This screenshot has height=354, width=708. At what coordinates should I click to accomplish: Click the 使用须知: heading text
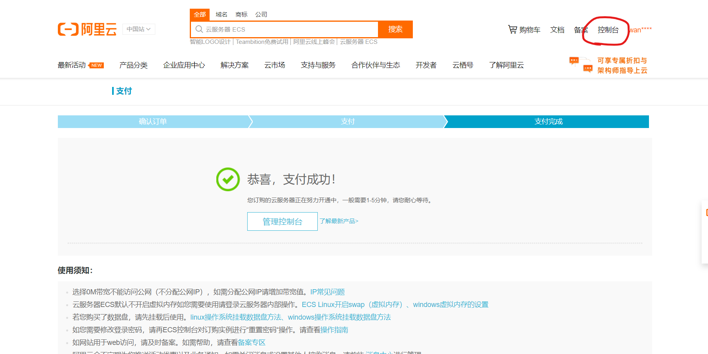75,271
